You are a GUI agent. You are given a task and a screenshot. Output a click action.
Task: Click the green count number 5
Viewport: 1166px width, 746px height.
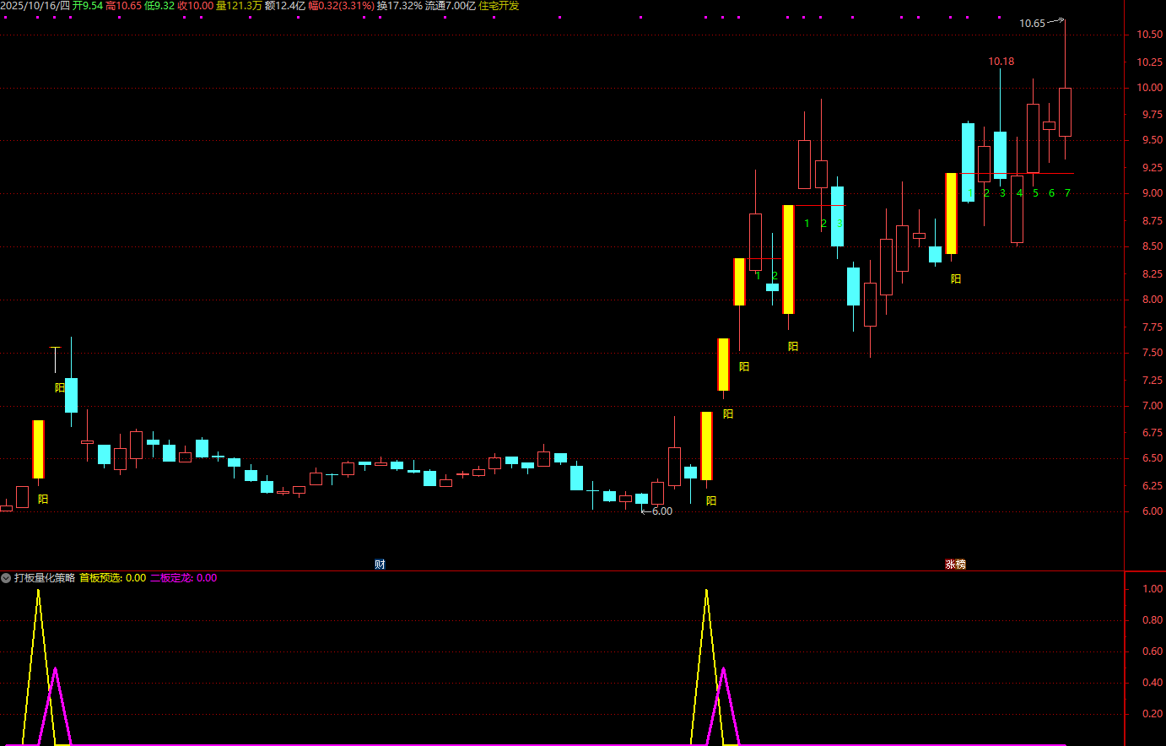1035,193
